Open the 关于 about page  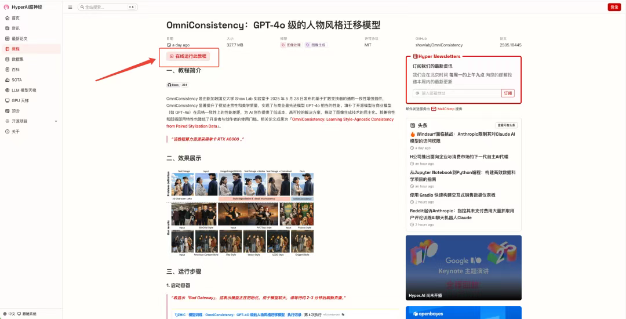pyautogui.click(x=16, y=132)
